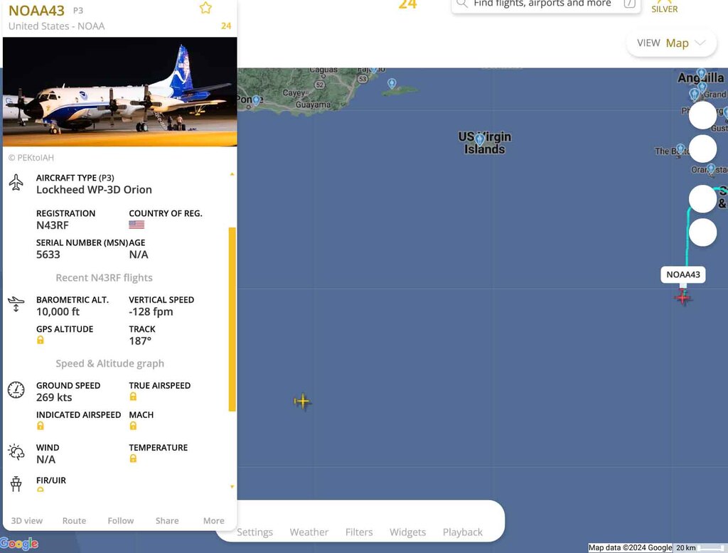
Task: Click the aircraft photo thumbnail
Action: point(119,92)
